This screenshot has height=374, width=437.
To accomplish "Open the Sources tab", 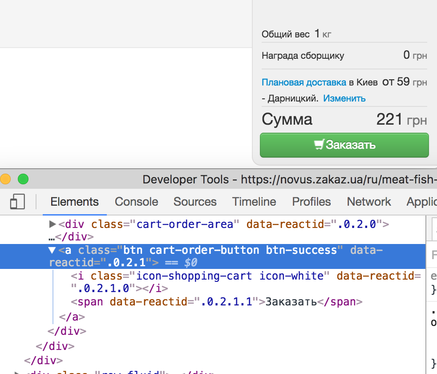I will coord(195,202).
